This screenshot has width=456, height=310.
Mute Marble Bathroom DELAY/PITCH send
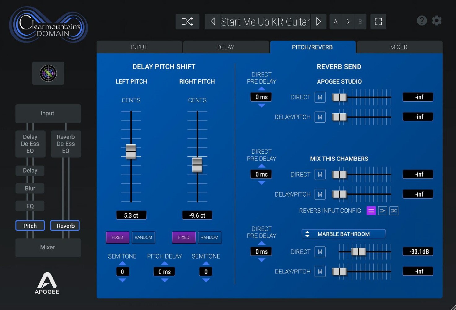click(320, 272)
